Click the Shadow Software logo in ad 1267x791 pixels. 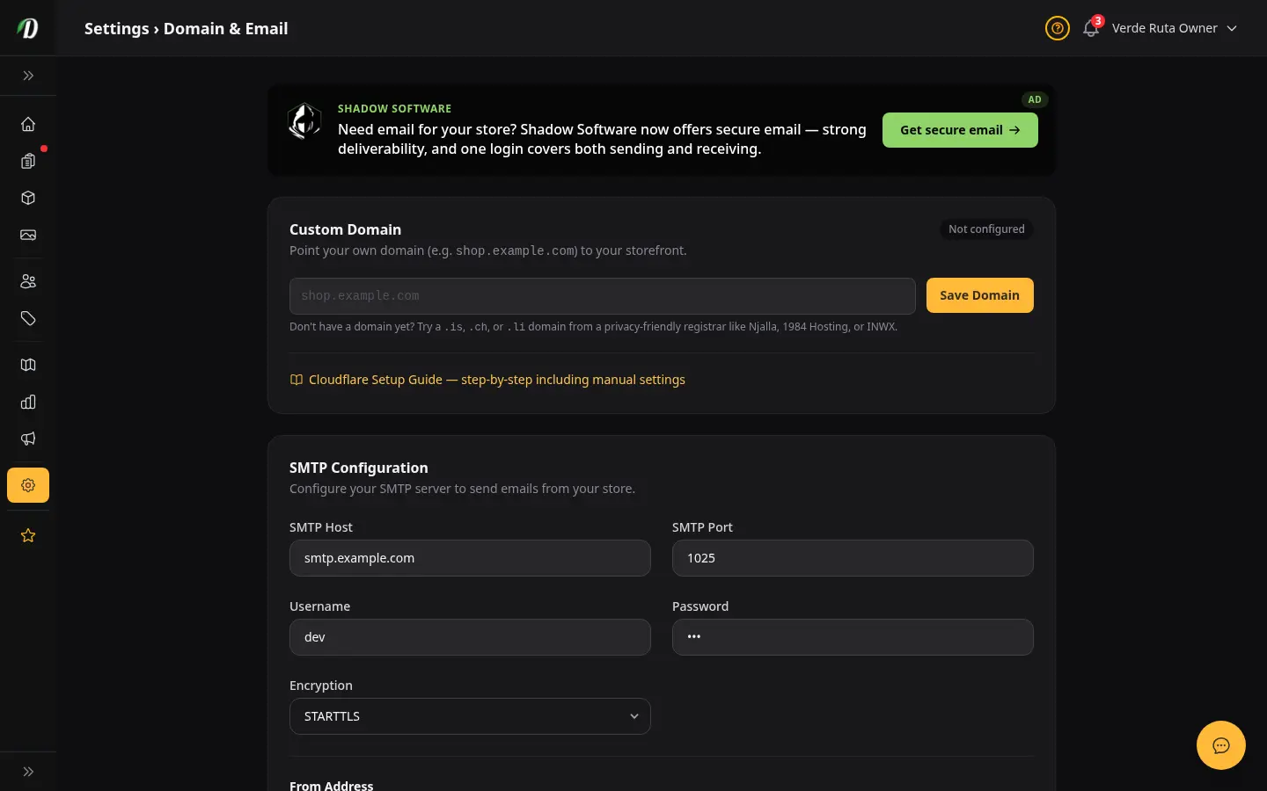(x=304, y=121)
